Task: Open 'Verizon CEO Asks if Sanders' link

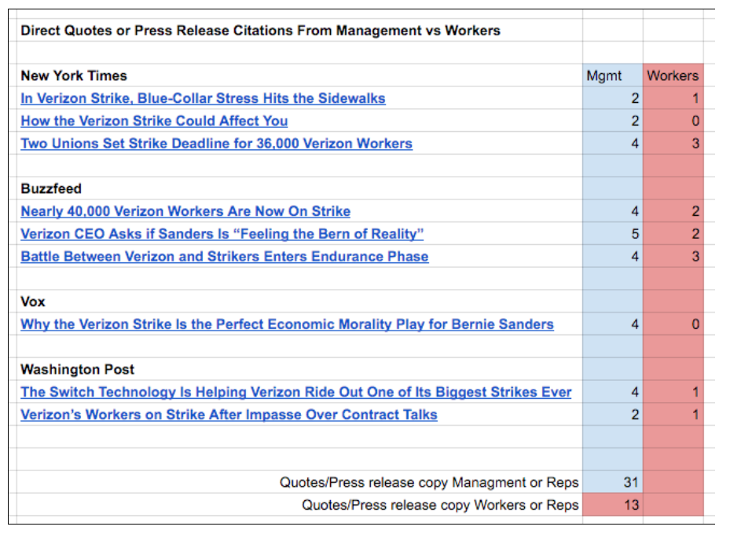Action: tap(222, 233)
